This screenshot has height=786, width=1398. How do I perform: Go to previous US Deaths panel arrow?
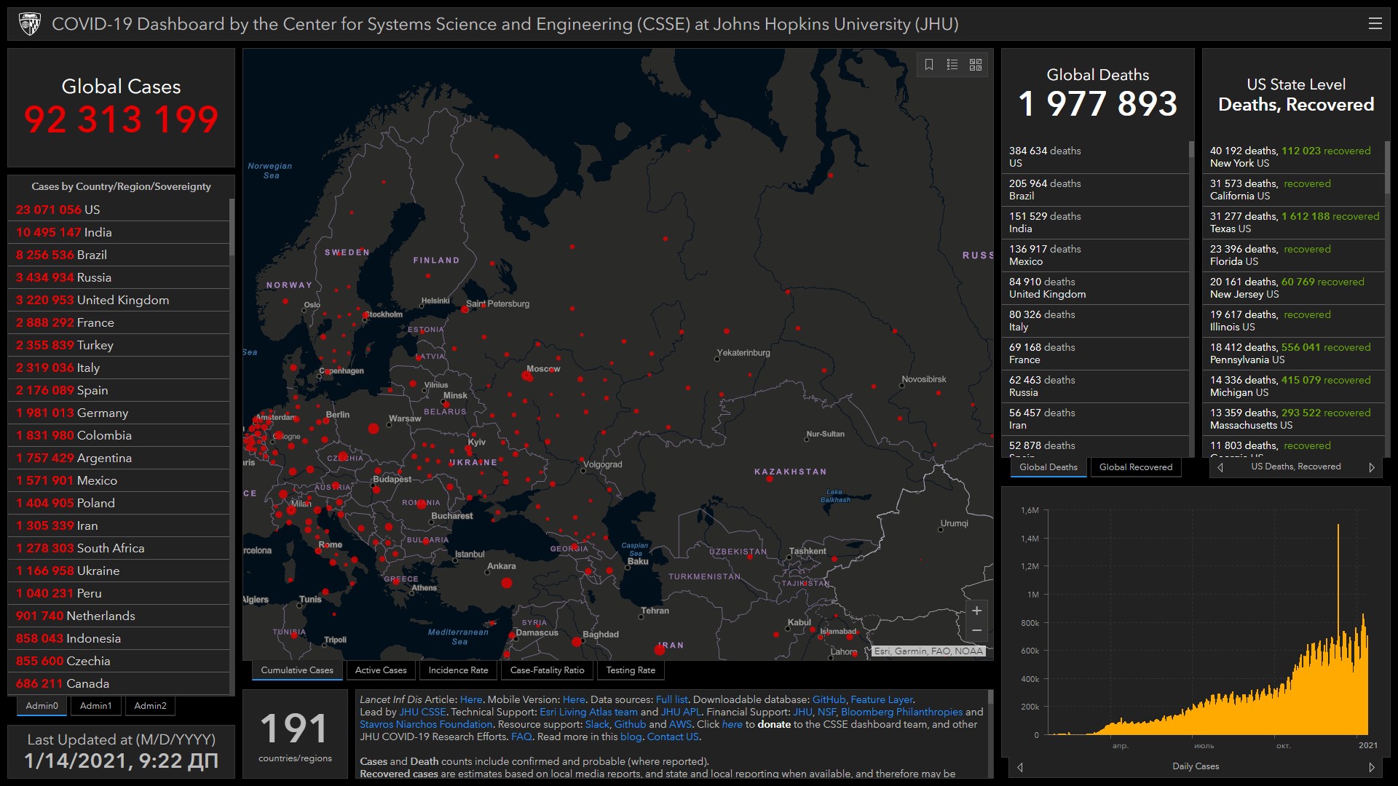[x=1220, y=467]
